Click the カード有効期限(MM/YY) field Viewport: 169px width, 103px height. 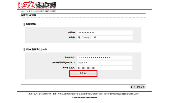(105, 63)
